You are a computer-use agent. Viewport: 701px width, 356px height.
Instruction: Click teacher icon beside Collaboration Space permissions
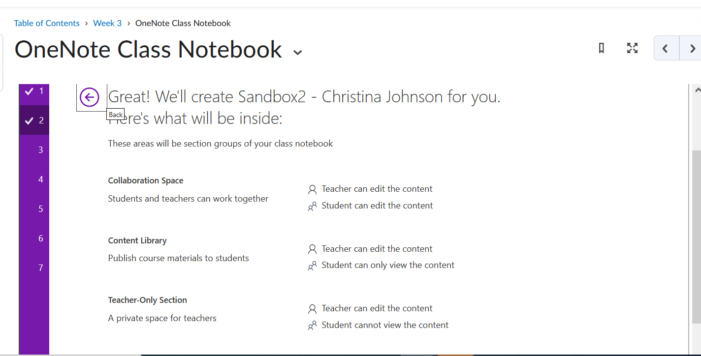312,189
